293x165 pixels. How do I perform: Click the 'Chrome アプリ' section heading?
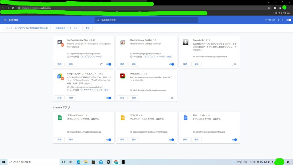tap(62, 108)
